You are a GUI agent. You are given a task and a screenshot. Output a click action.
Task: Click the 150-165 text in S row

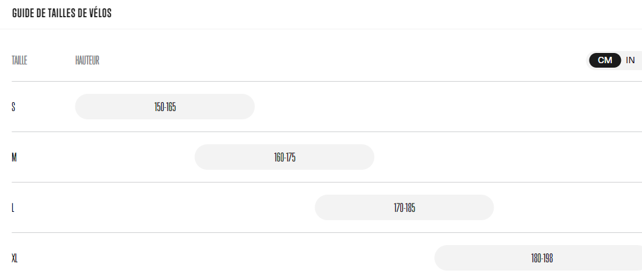165,107
